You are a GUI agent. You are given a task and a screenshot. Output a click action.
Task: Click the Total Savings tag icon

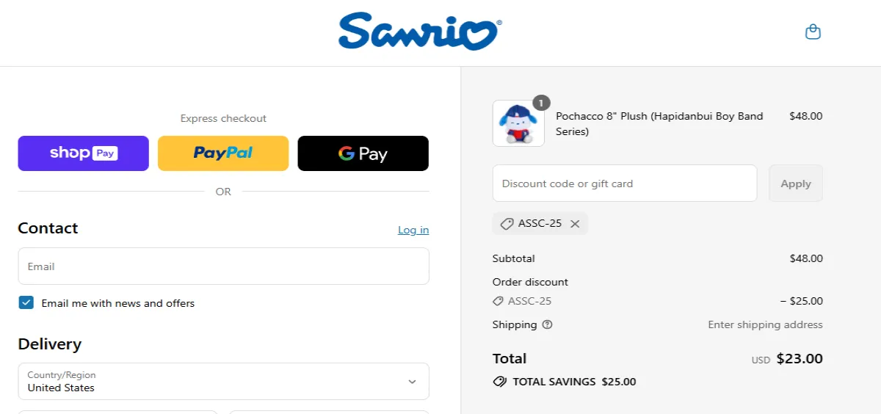pos(499,382)
